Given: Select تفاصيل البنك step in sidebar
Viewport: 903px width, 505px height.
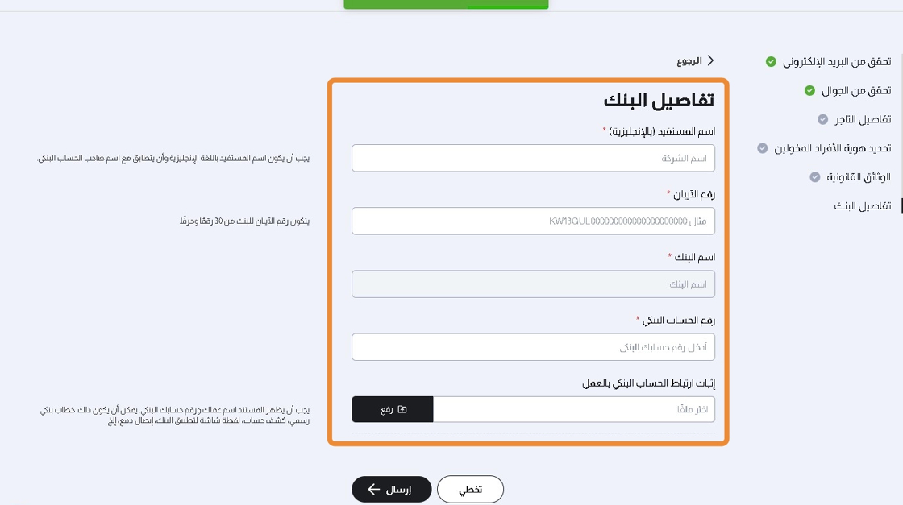Looking at the screenshot, I should click(x=862, y=206).
